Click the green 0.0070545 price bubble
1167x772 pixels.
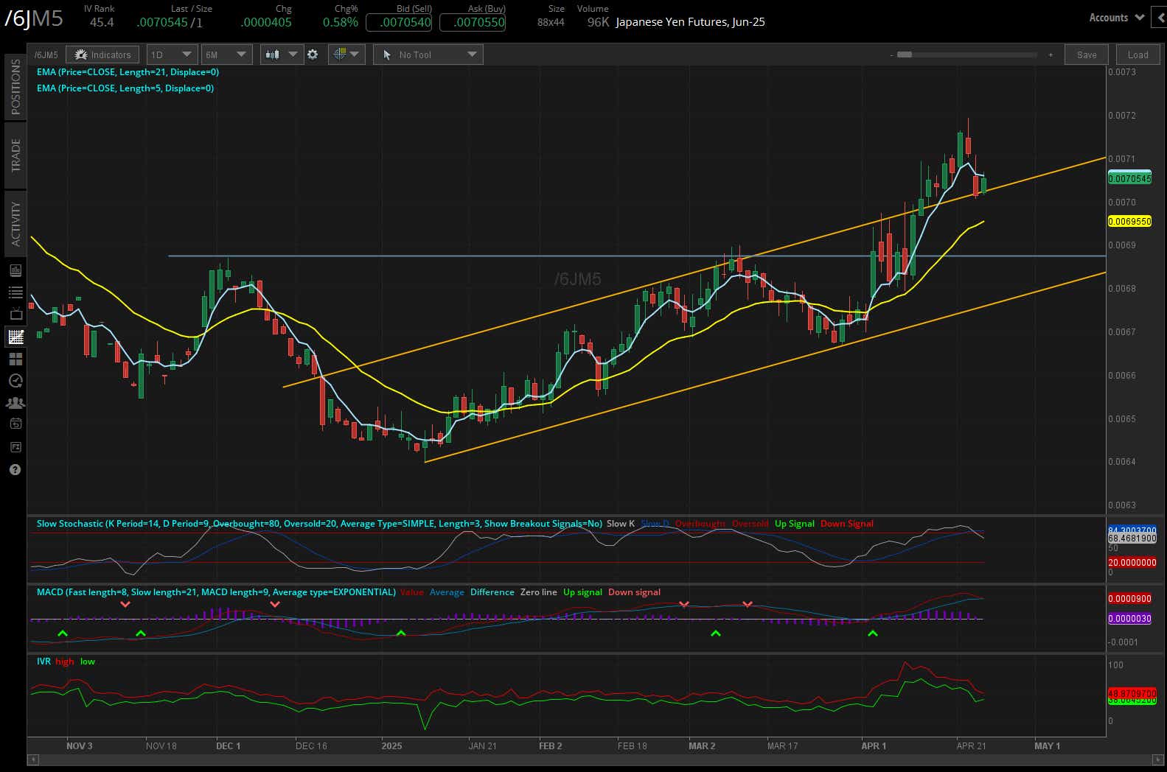tap(1129, 178)
